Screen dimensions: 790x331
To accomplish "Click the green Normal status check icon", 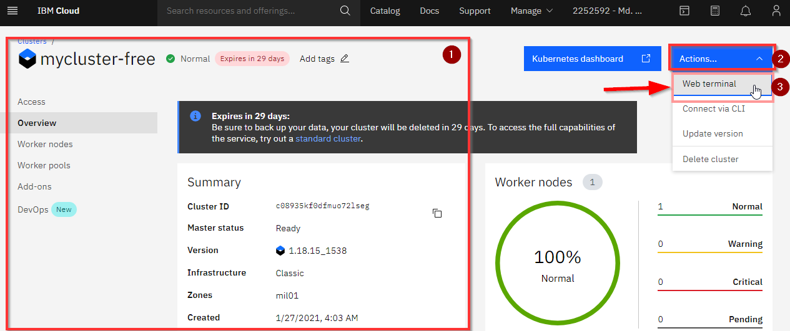I will (x=170, y=59).
